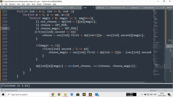Image resolution: width=173 pixels, height=97 pixels.
Task: Open the second Chrome icon in taskbar
Action: pos(59,95)
